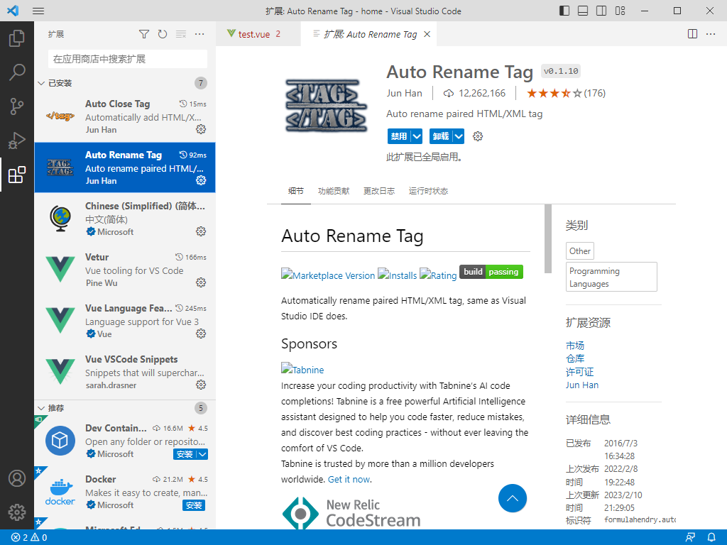Viewport: 727px width, 545px height.
Task: Select the 细节 details tab
Action: pos(296,191)
